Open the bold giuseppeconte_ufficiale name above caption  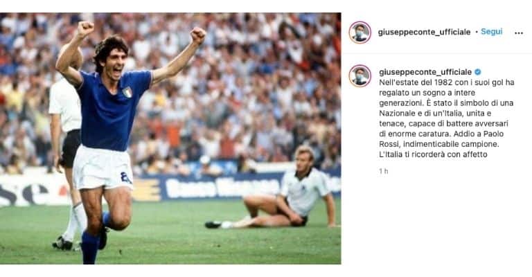click(x=425, y=72)
